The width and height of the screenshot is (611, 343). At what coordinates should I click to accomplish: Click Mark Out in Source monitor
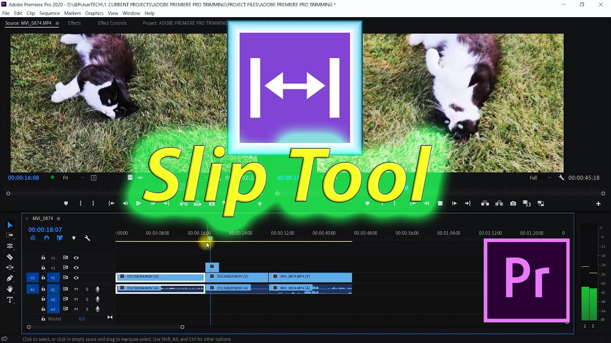pyautogui.click(x=93, y=203)
